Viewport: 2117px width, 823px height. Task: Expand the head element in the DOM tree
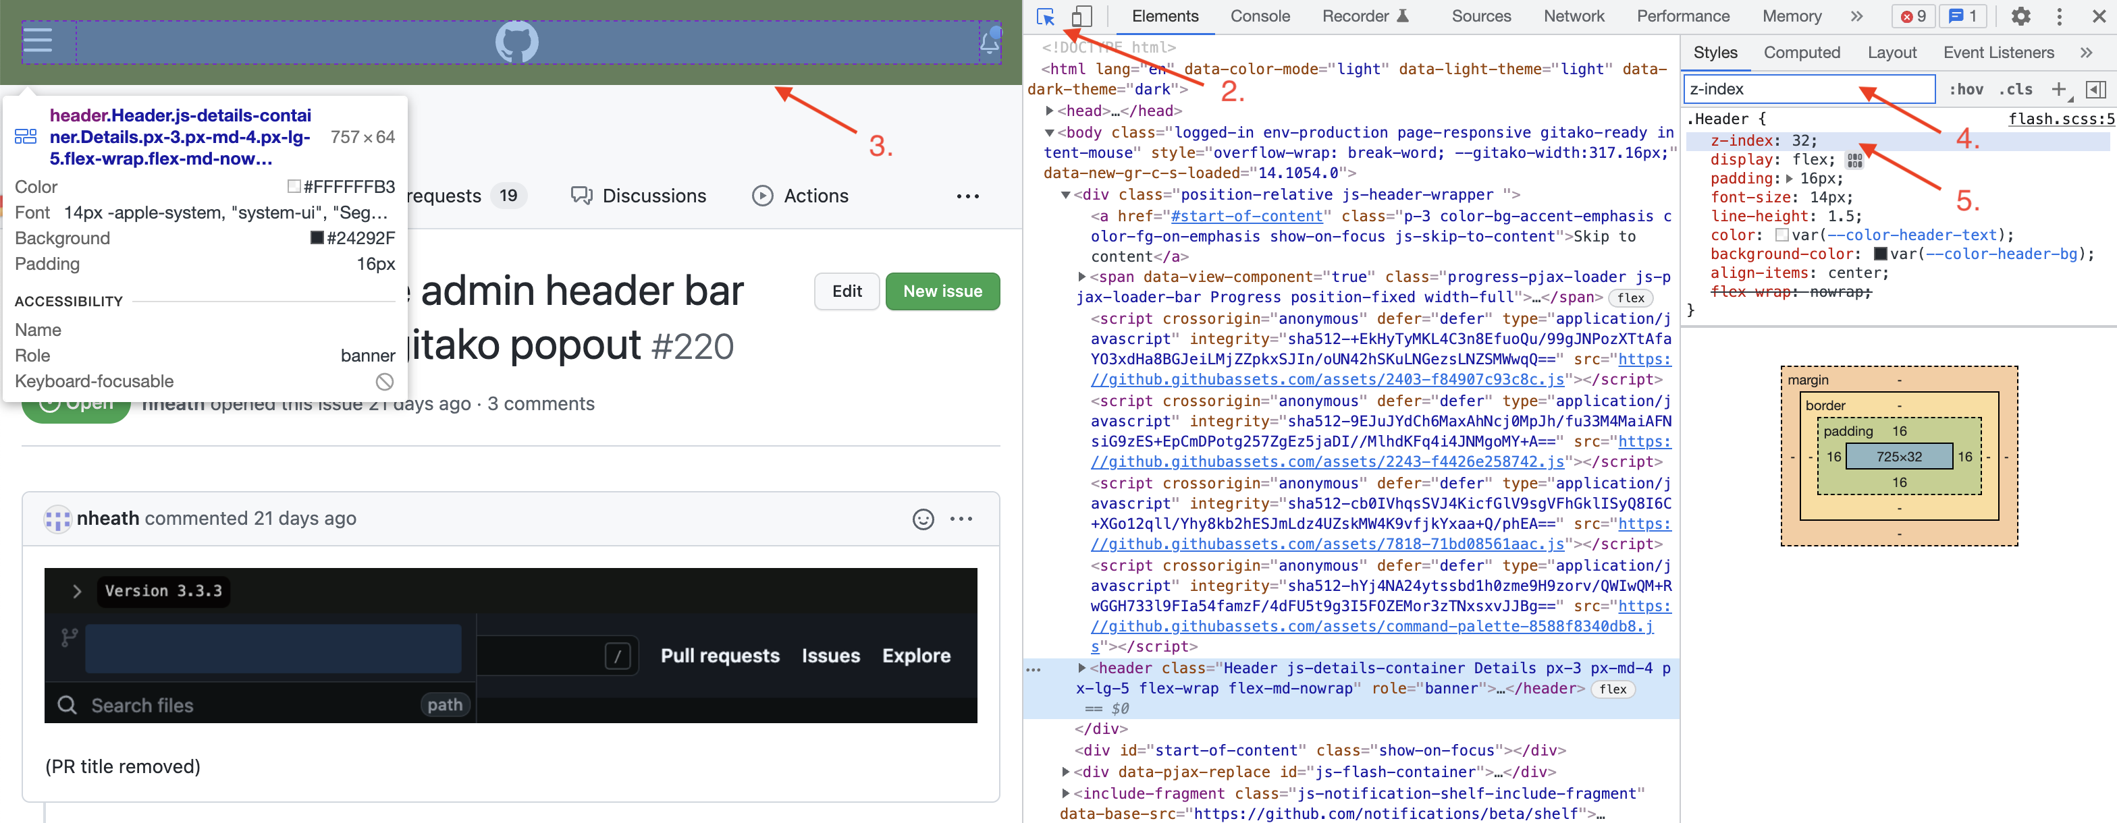coord(1050,109)
